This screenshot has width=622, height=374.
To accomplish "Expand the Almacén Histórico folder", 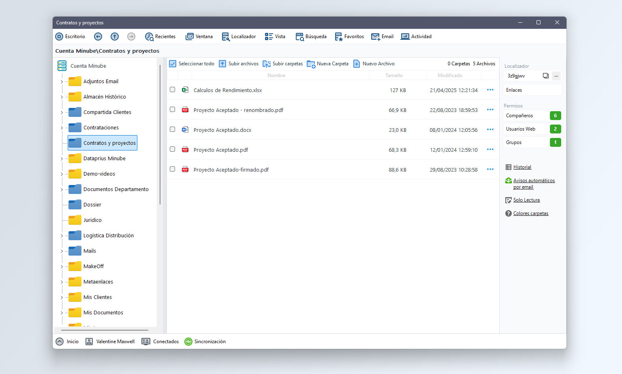I will pyautogui.click(x=62, y=97).
